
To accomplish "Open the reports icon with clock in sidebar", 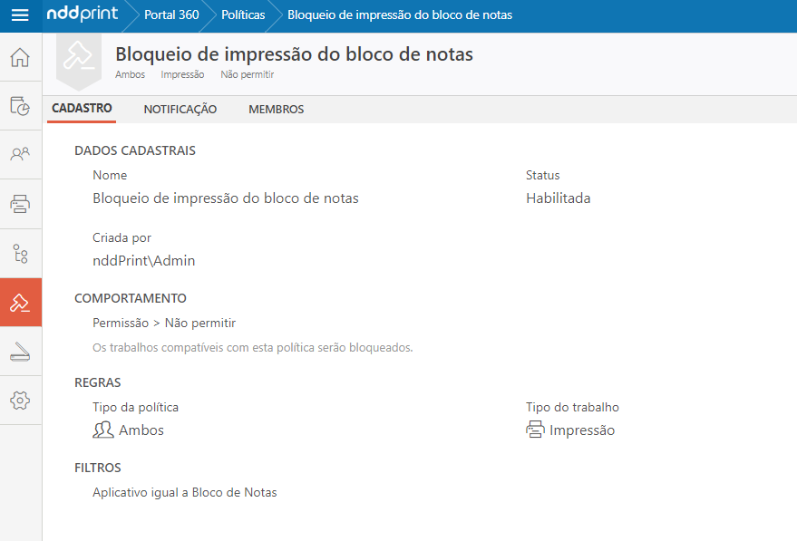I will (x=20, y=106).
